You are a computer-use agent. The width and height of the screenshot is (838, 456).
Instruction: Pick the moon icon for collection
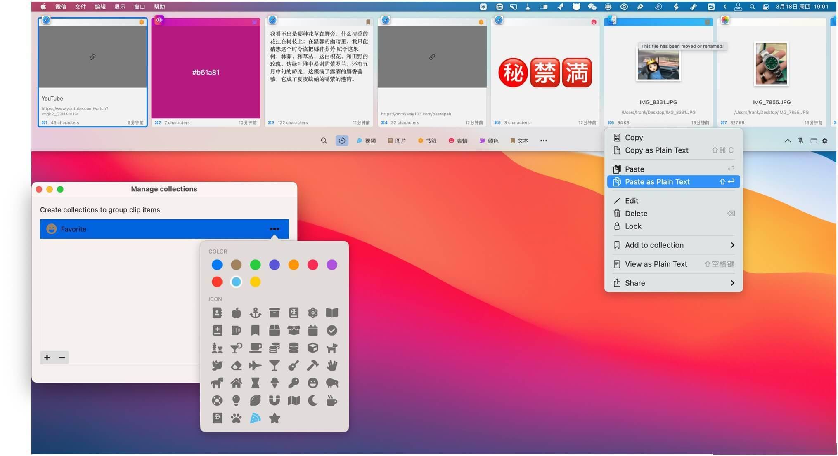tap(313, 401)
